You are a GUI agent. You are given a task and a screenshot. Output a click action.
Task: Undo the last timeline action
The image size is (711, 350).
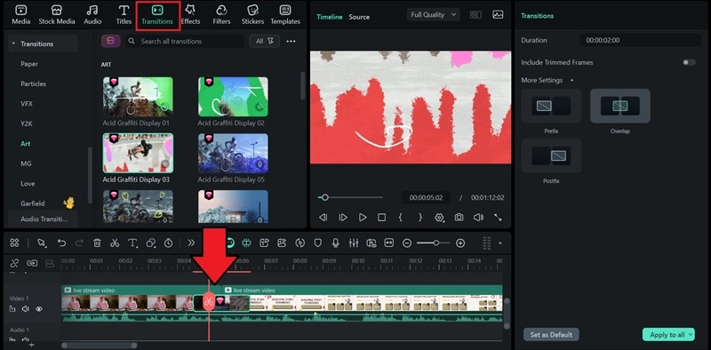(61, 243)
